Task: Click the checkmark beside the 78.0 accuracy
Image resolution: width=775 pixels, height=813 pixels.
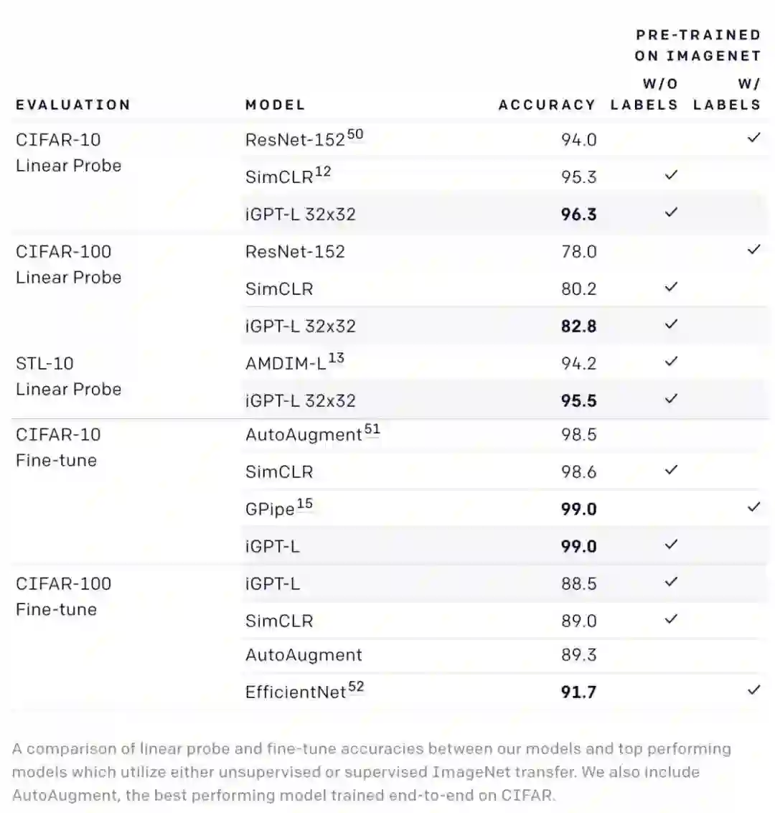Action: 753,250
